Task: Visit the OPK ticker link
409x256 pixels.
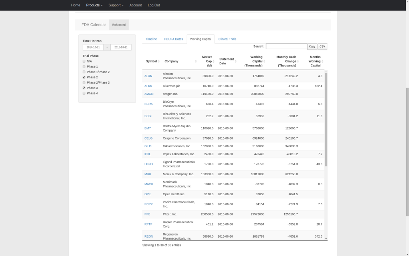Action: 148,194
